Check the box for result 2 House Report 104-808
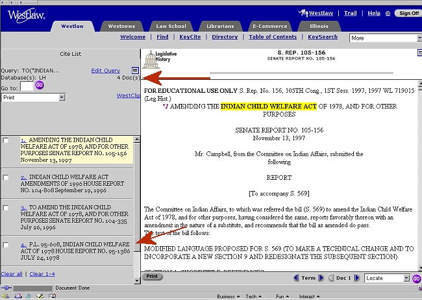Screen dimensions: 422x300 [x=6, y=177]
